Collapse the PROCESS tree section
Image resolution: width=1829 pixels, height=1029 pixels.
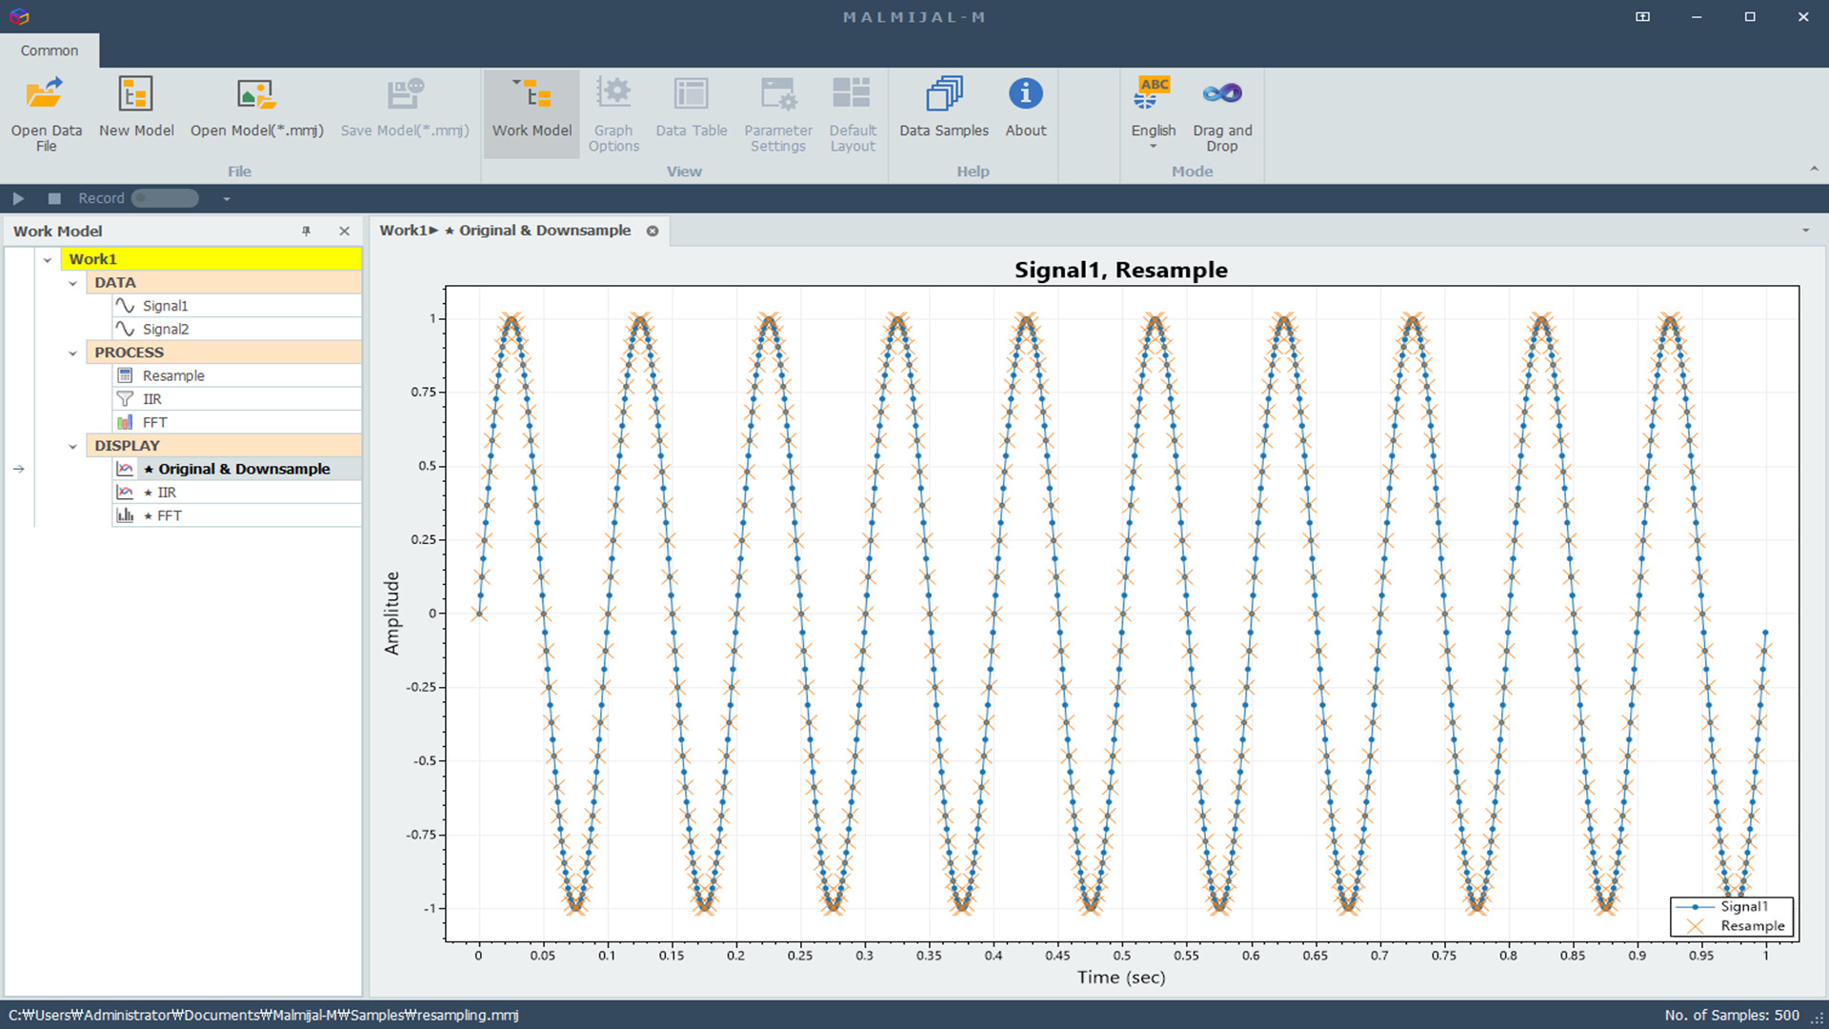pos(73,352)
